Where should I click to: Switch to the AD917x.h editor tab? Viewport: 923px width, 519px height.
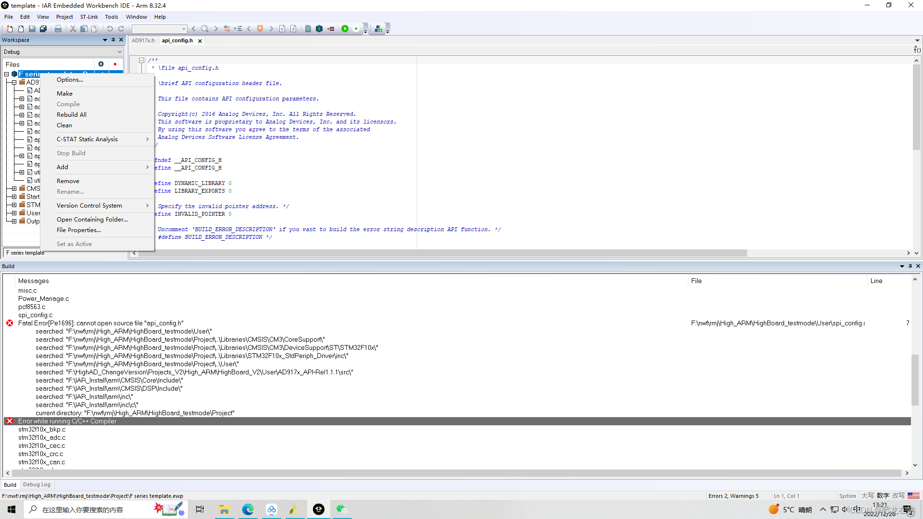tap(143, 40)
